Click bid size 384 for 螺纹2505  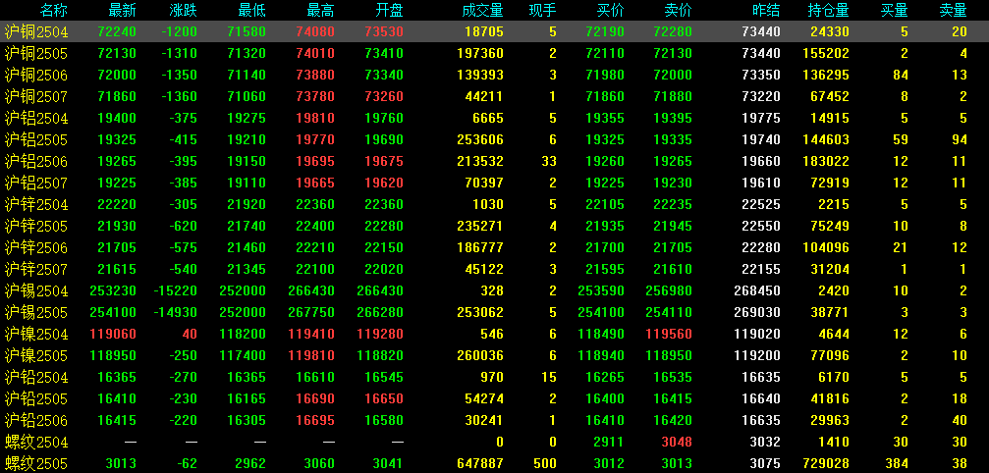pos(897,464)
